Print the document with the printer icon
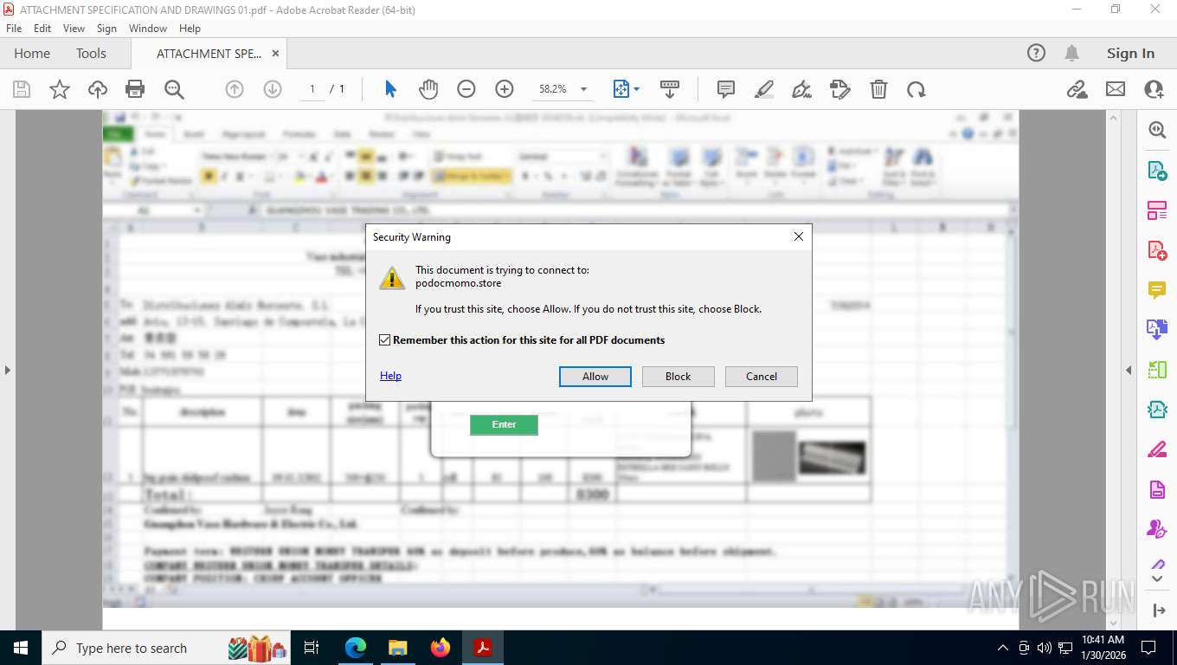 click(135, 89)
